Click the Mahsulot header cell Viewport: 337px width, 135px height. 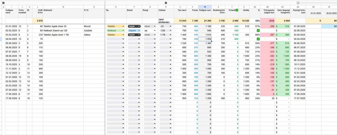coord(63,13)
